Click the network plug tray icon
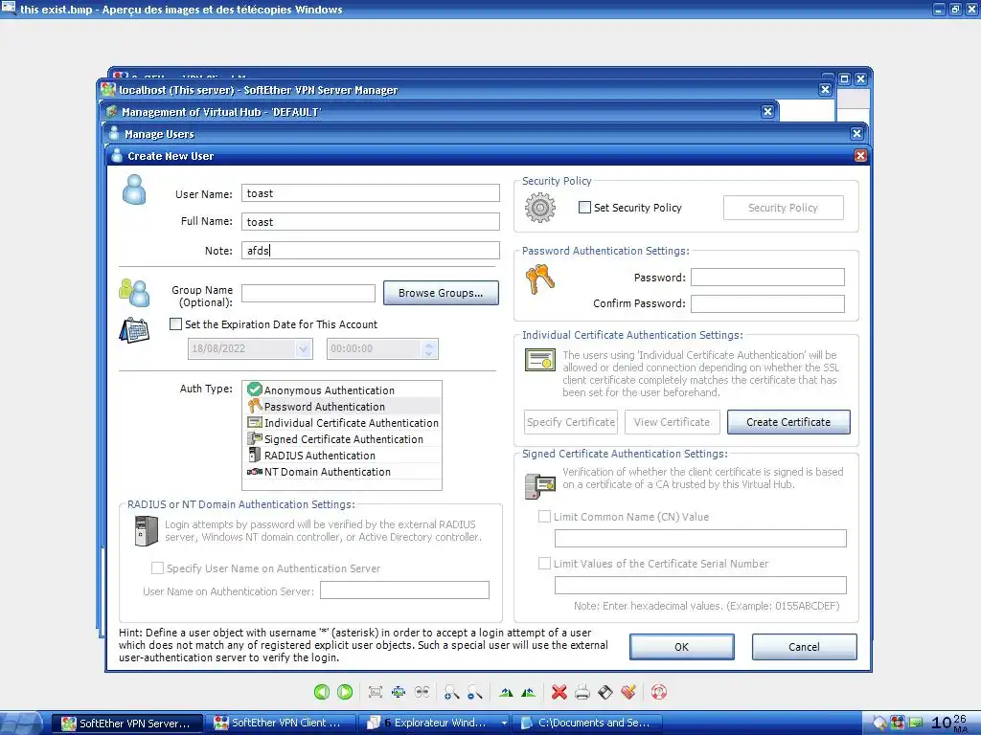The height and width of the screenshot is (735, 981). point(880,723)
